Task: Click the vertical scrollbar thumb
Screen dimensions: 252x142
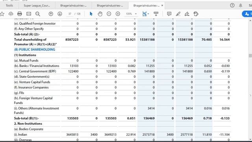Action: (250, 56)
